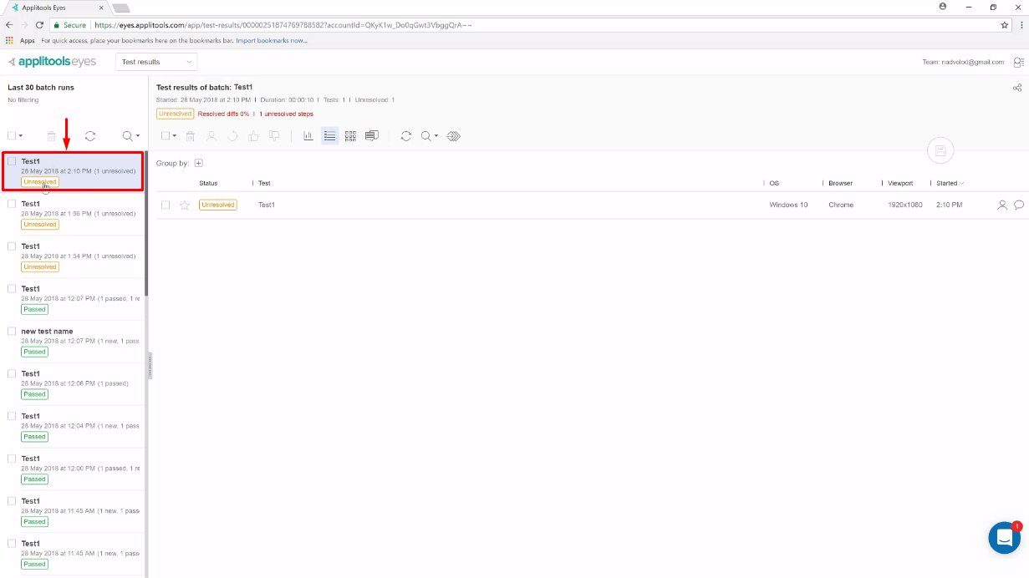This screenshot has width=1029, height=578.
Task: Click the trash icon in the batch list toolbar
Action: (x=52, y=135)
